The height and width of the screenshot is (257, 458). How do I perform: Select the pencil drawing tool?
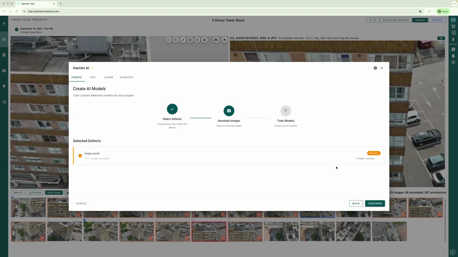[183, 40]
